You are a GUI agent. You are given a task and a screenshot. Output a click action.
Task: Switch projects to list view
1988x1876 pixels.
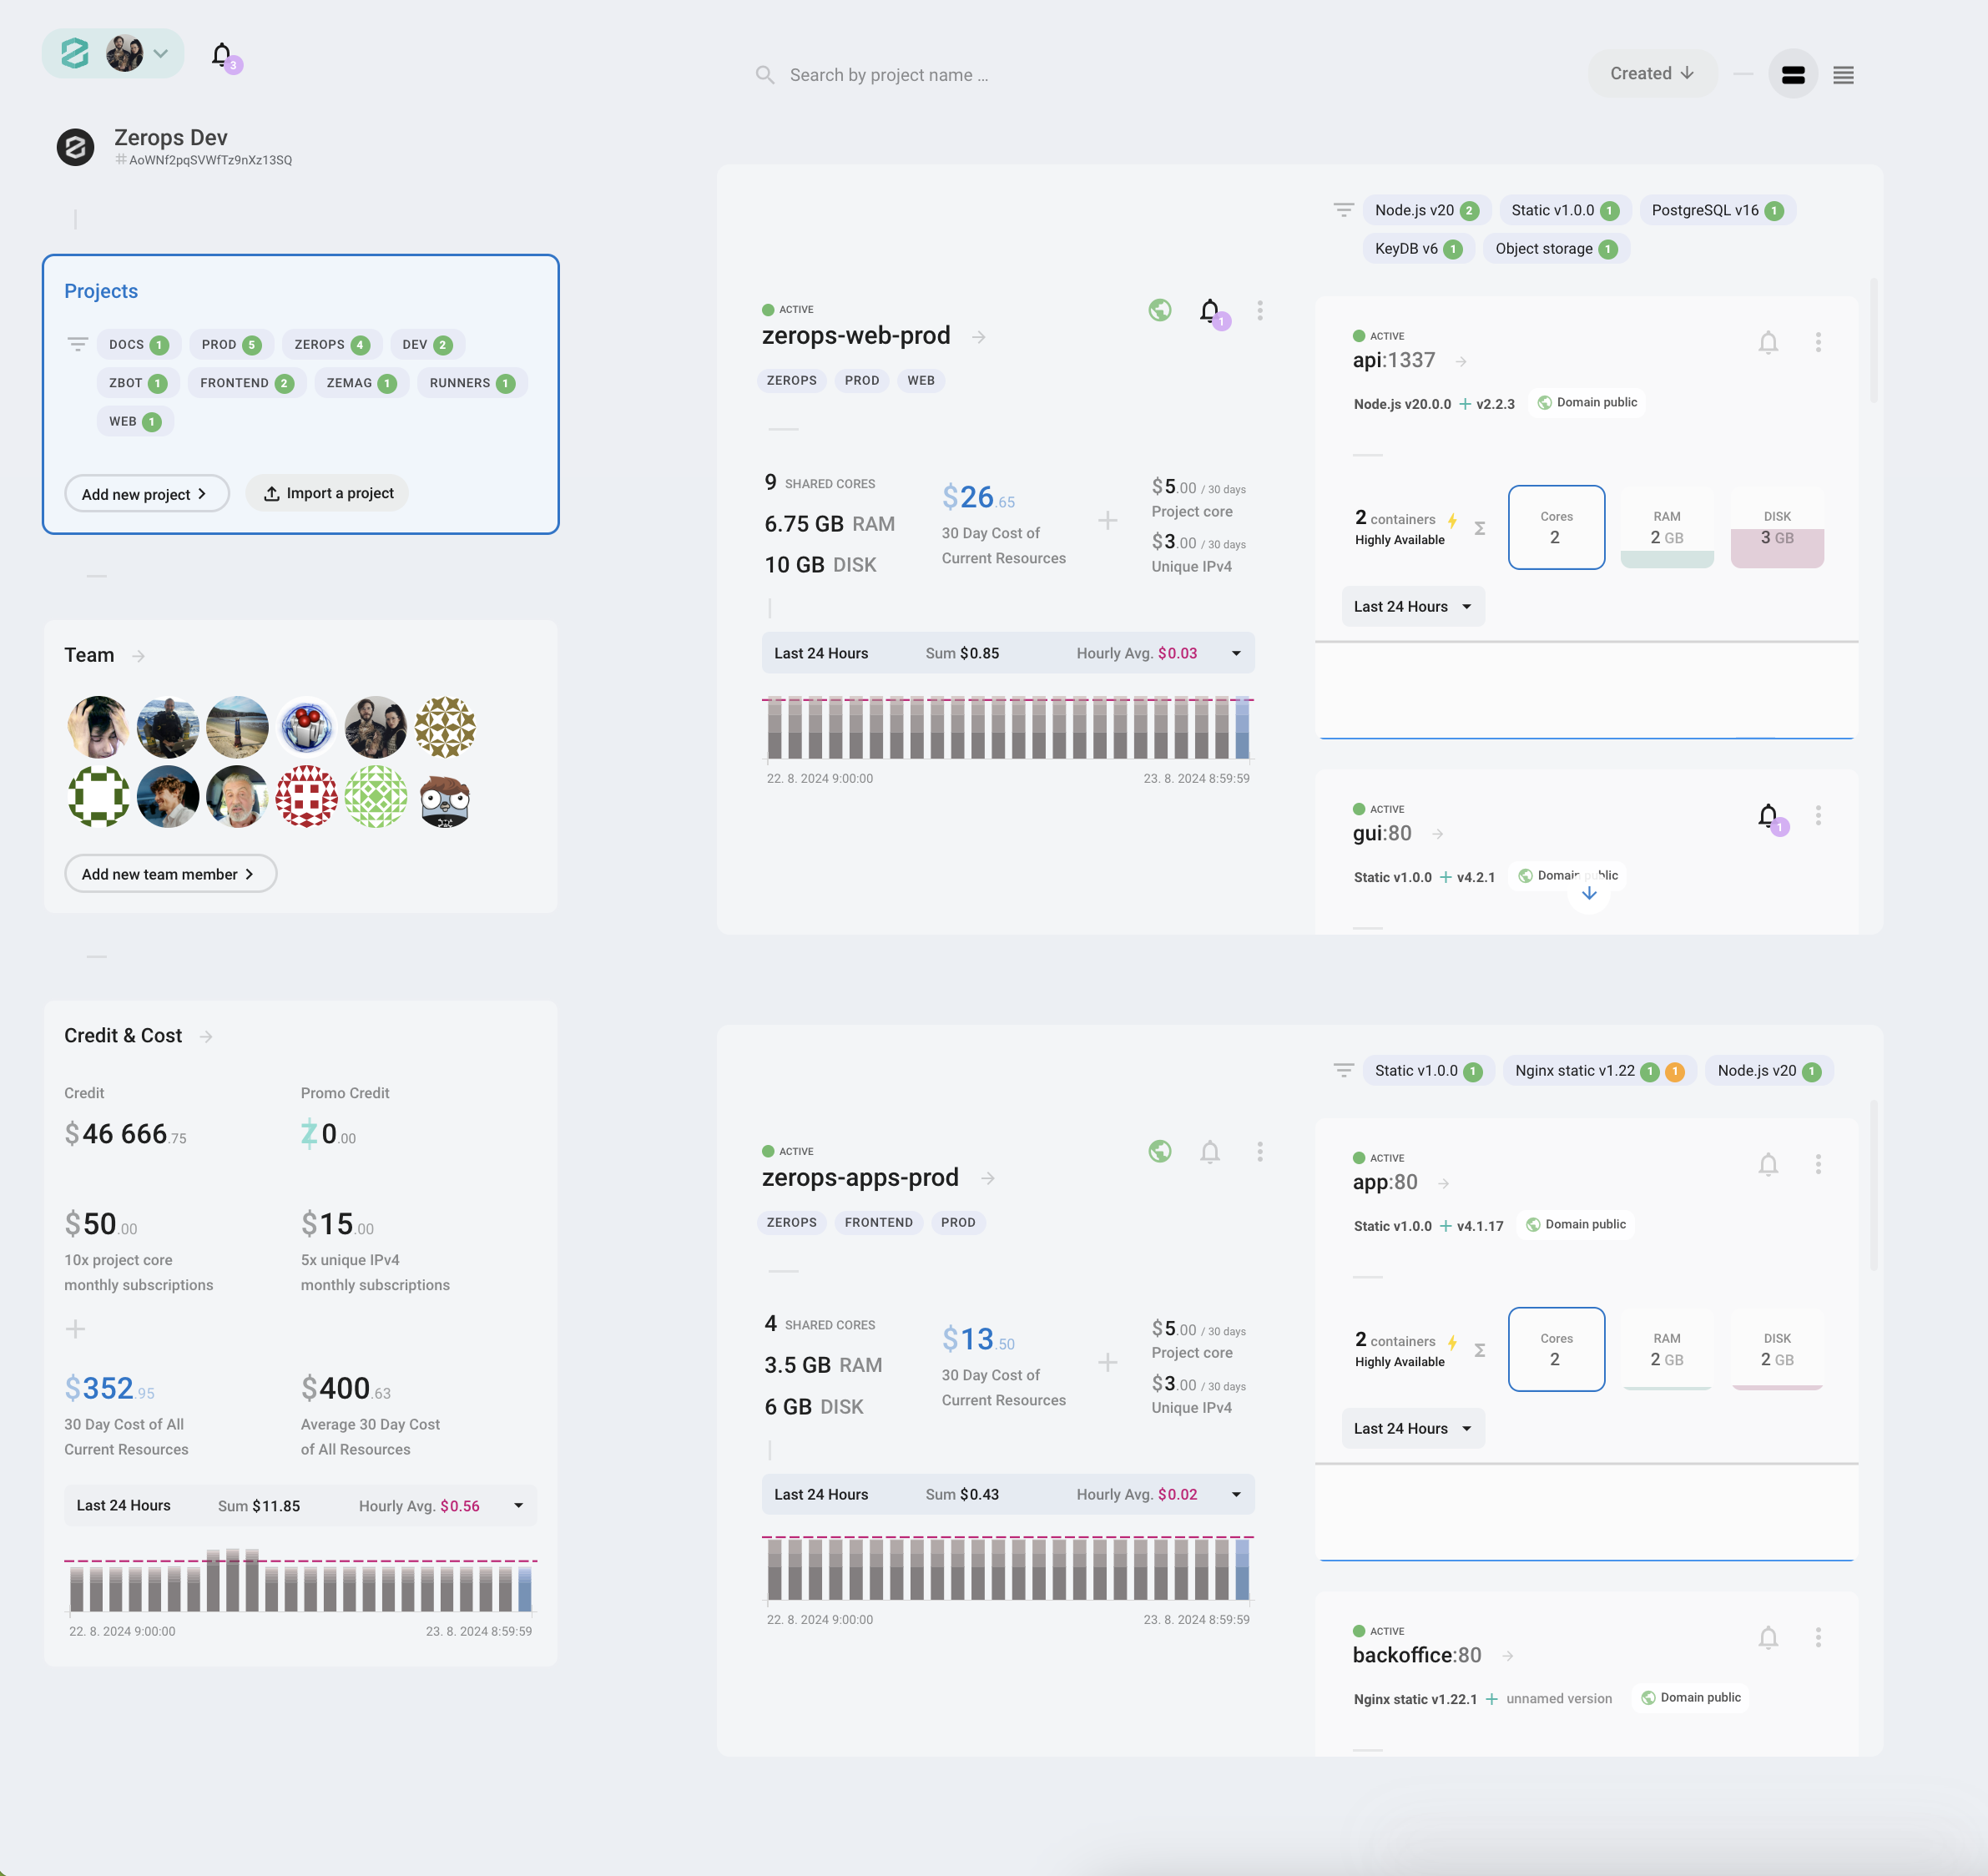tap(1844, 74)
